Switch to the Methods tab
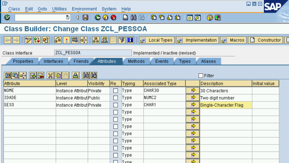289x163 pixels. point(136,61)
